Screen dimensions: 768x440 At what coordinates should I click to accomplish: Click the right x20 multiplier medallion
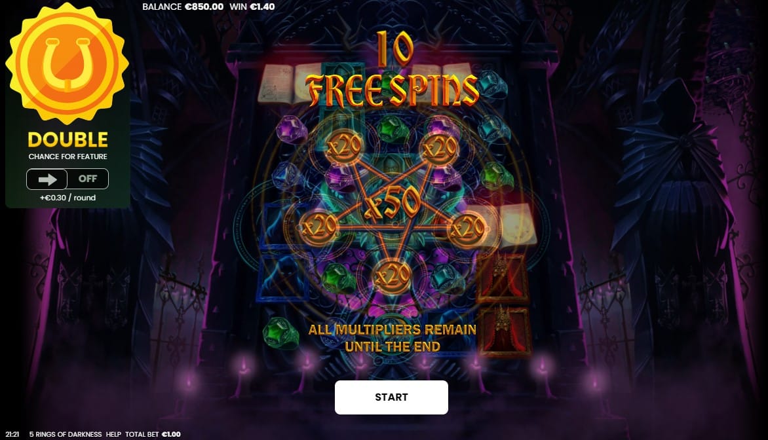pyautogui.click(x=467, y=228)
